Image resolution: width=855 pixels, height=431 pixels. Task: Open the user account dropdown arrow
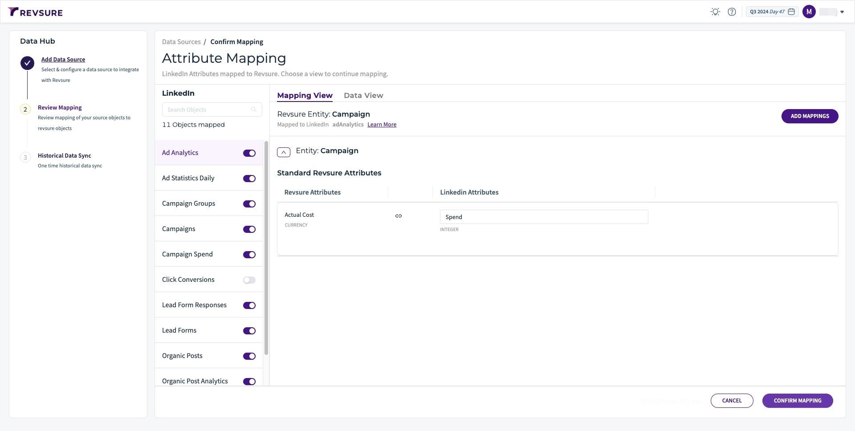coord(842,12)
